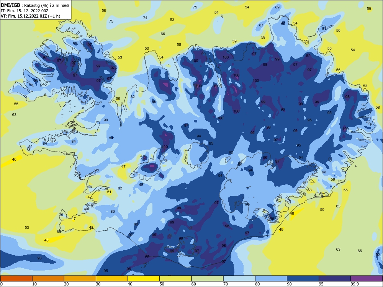383x287 pixels.
Task: Click the map value '90' in western Iceland
Action: 106,120
